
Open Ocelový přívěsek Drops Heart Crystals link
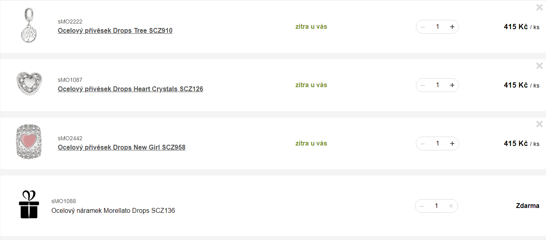130,89
